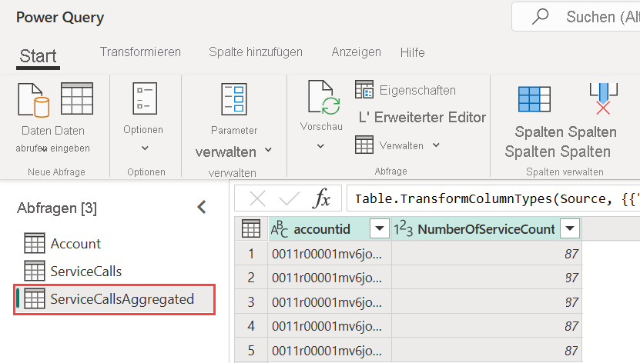Click the 123 type icon of NumberOfServiceCount column
Screen dimensions: 640x363
click(x=404, y=229)
